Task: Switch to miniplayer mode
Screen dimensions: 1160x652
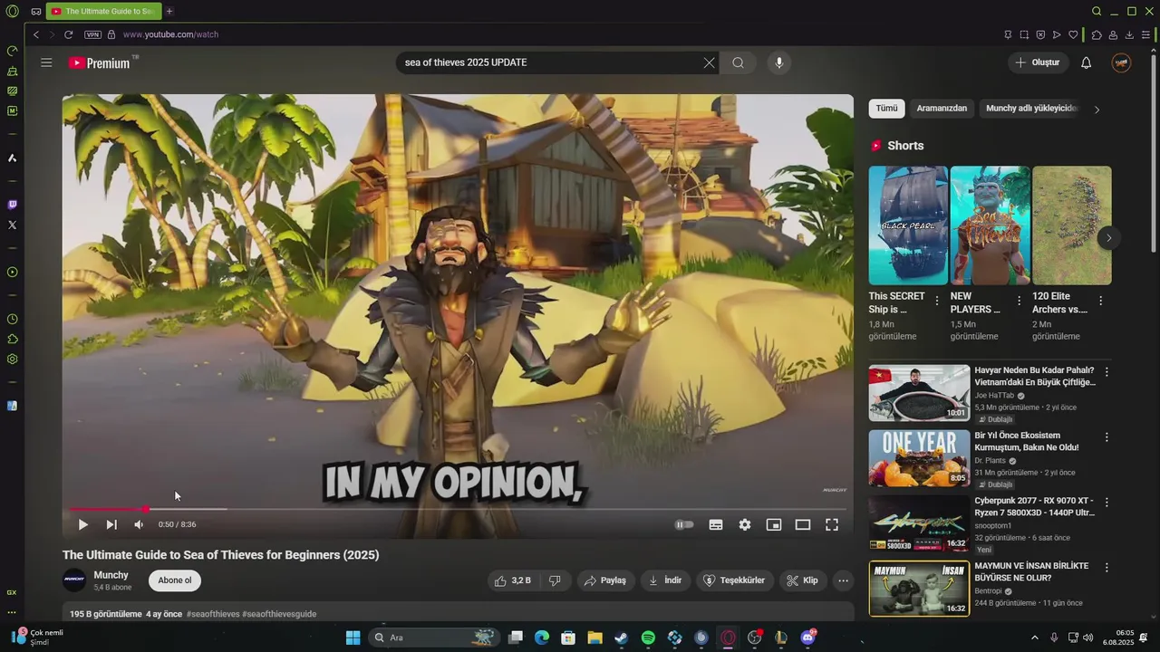Action: pos(774,524)
